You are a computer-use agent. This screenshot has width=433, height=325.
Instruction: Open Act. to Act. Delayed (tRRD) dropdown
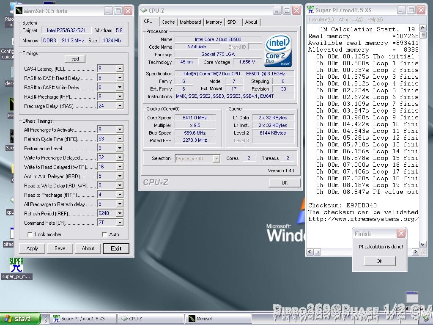click(x=120, y=176)
